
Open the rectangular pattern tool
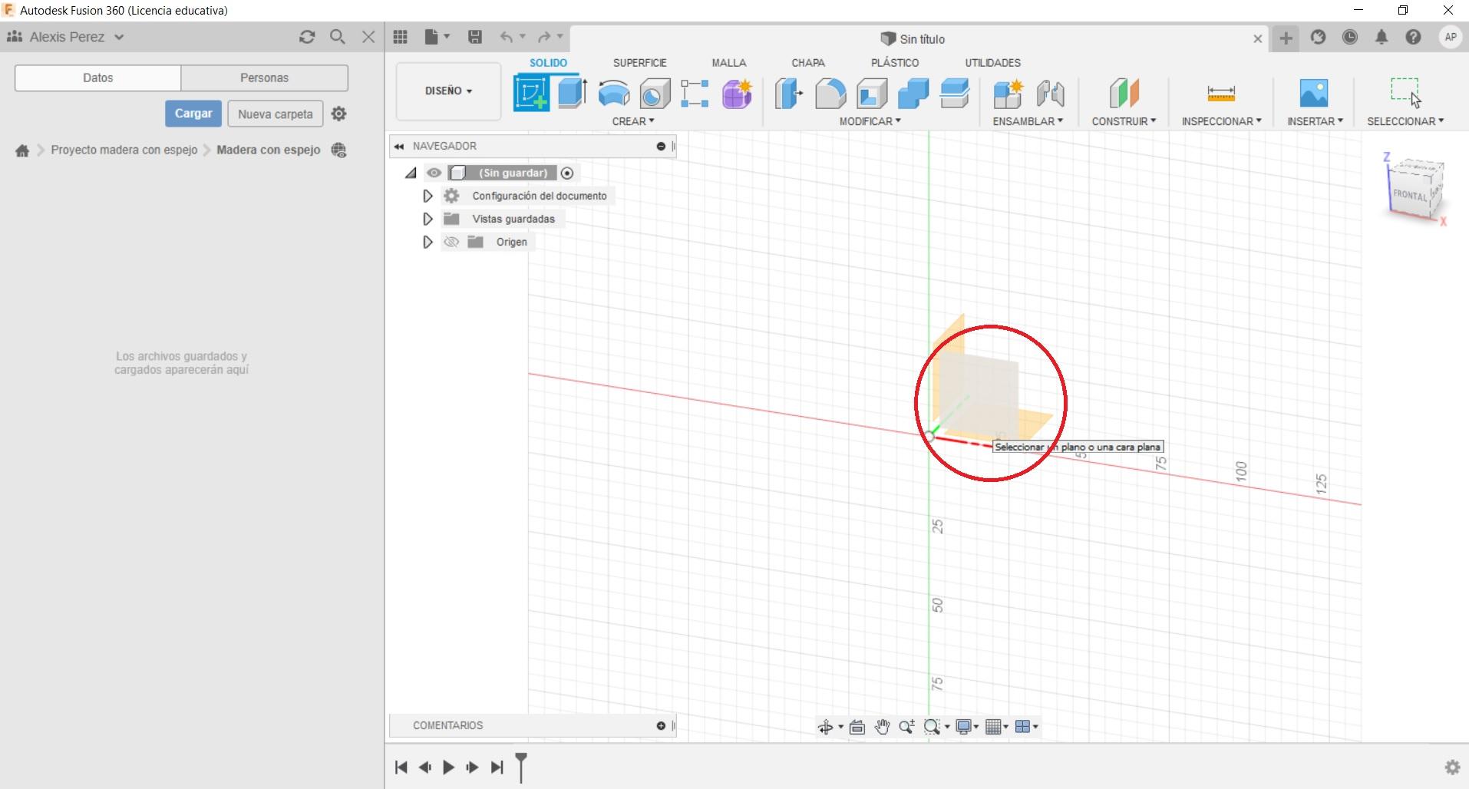pyautogui.click(x=695, y=94)
